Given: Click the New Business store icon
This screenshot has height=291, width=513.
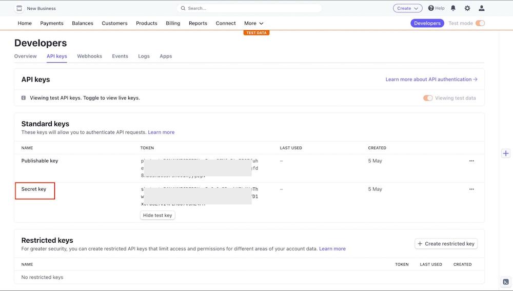Looking at the screenshot, I should click(x=19, y=8).
